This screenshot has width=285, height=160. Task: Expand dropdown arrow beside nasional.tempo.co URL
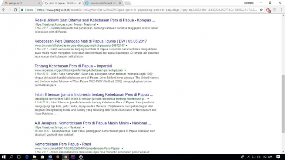click(83, 127)
